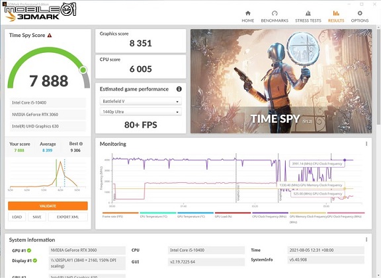
Task: Click the Display #1 resolution field
Action: [x=87, y=263]
